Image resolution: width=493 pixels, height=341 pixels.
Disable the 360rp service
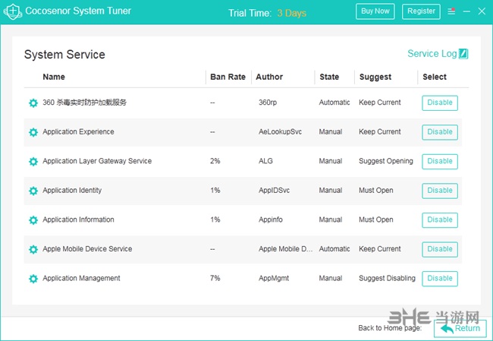coord(440,103)
